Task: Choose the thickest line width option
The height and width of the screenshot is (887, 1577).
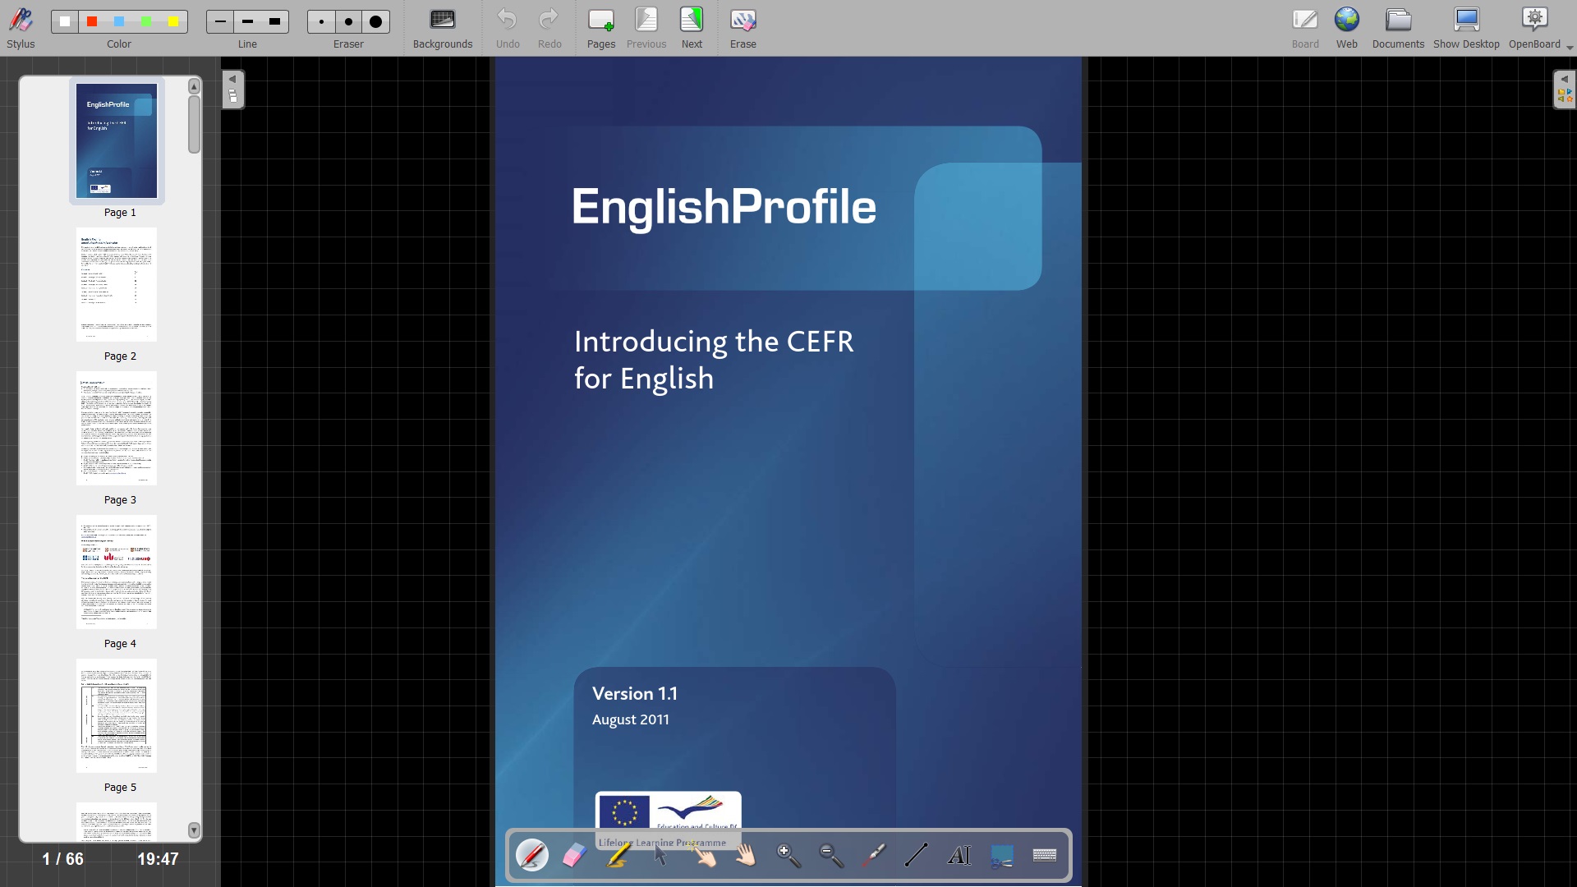Action: (275, 22)
